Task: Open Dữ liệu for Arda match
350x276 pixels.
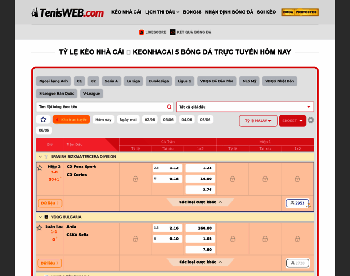Action: click(50, 263)
